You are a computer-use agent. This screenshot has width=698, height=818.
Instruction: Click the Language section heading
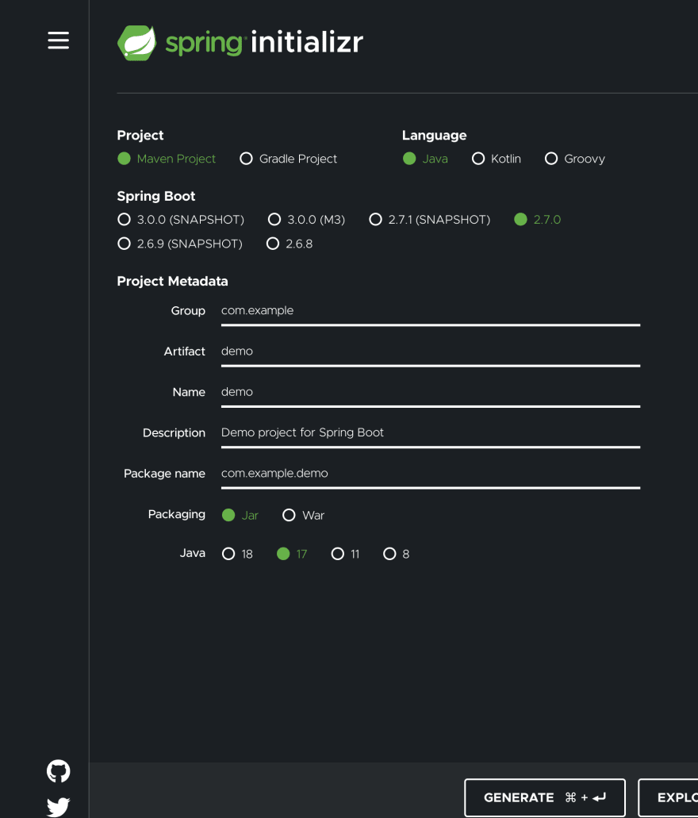[x=434, y=136]
